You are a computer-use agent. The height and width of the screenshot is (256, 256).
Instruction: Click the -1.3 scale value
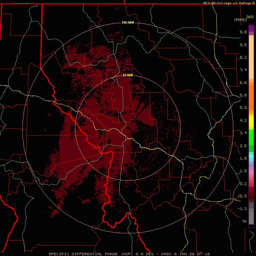pyautogui.click(x=242, y=209)
